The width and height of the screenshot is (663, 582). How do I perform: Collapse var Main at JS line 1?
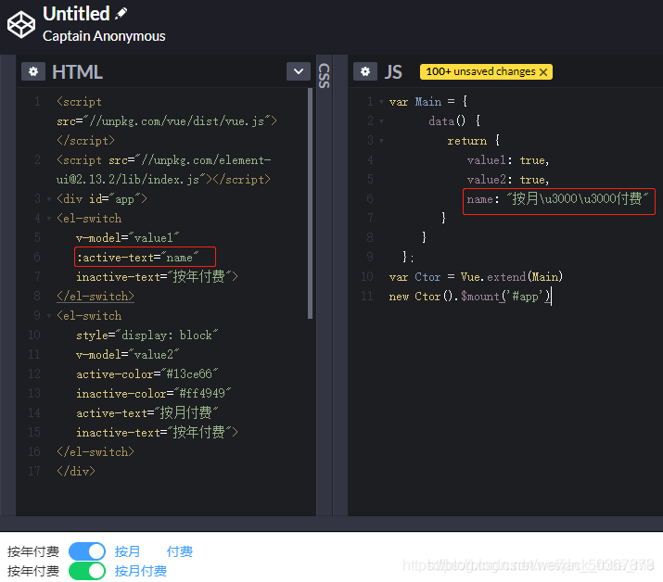tap(381, 102)
